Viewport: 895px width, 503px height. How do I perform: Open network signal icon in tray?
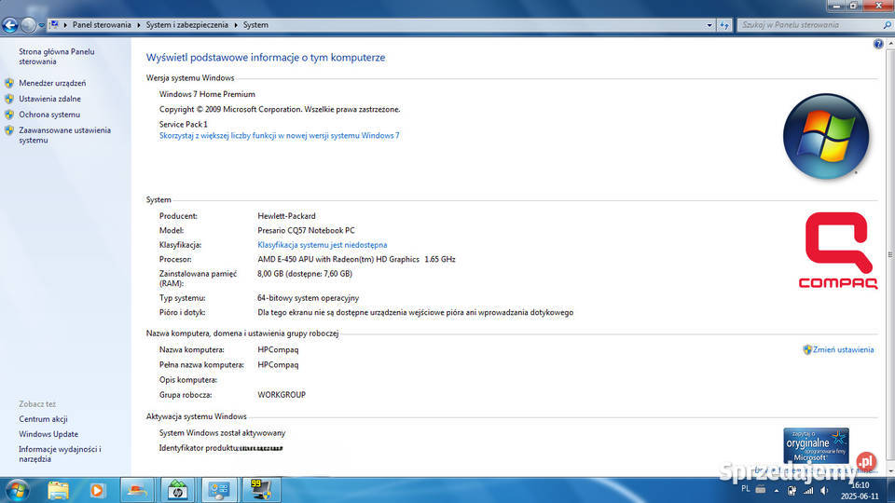(808, 491)
